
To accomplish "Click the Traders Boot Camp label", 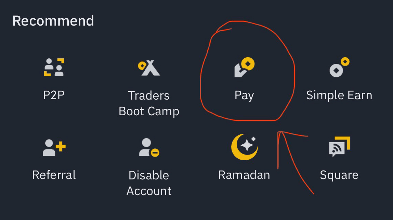I will (149, 103).
